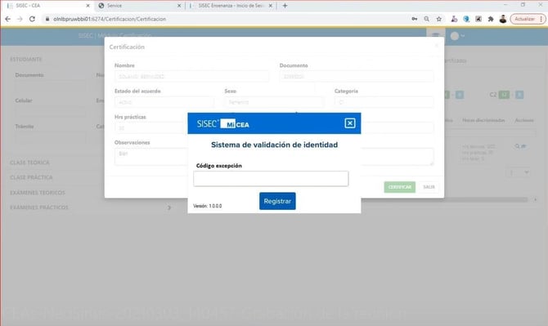Close the Certificación modal with its X
The image size is (548, 326).
[437, 46]
